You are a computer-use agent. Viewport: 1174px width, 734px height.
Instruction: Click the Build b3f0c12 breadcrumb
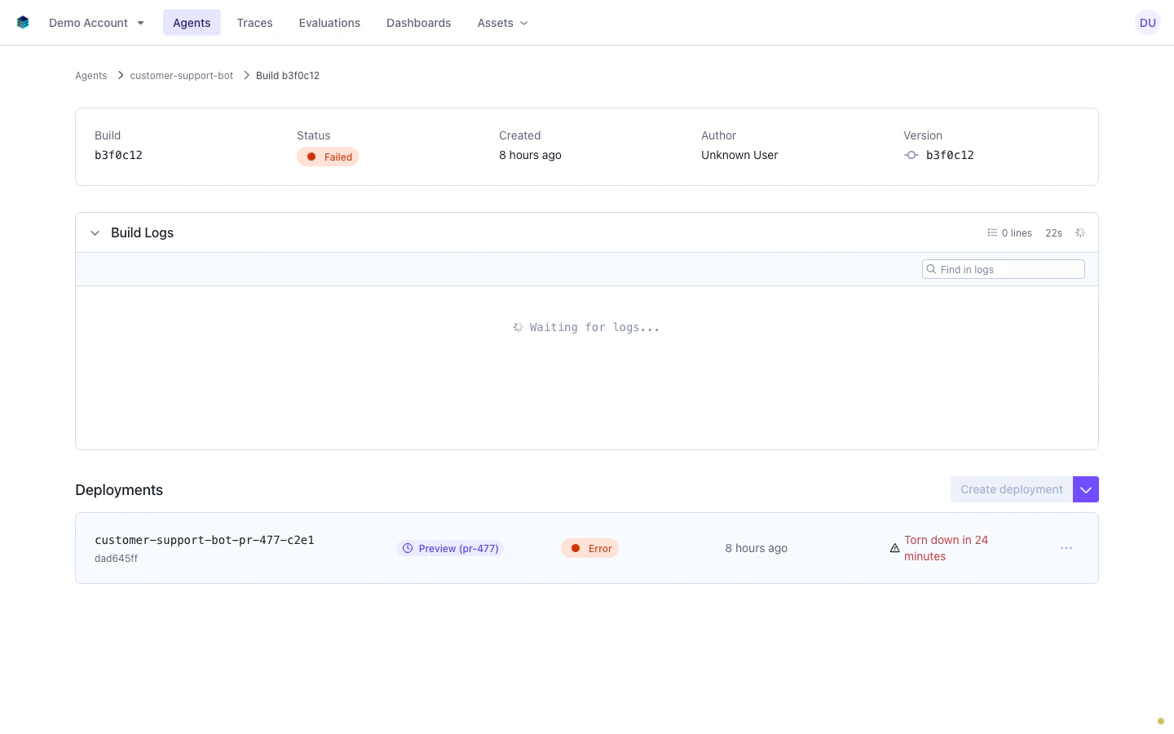[x=288, y=76]
